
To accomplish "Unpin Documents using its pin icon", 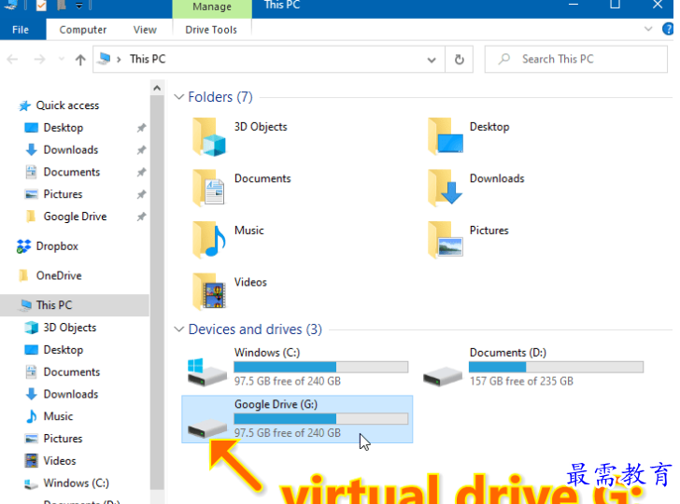I will click(x=141, y=172).
